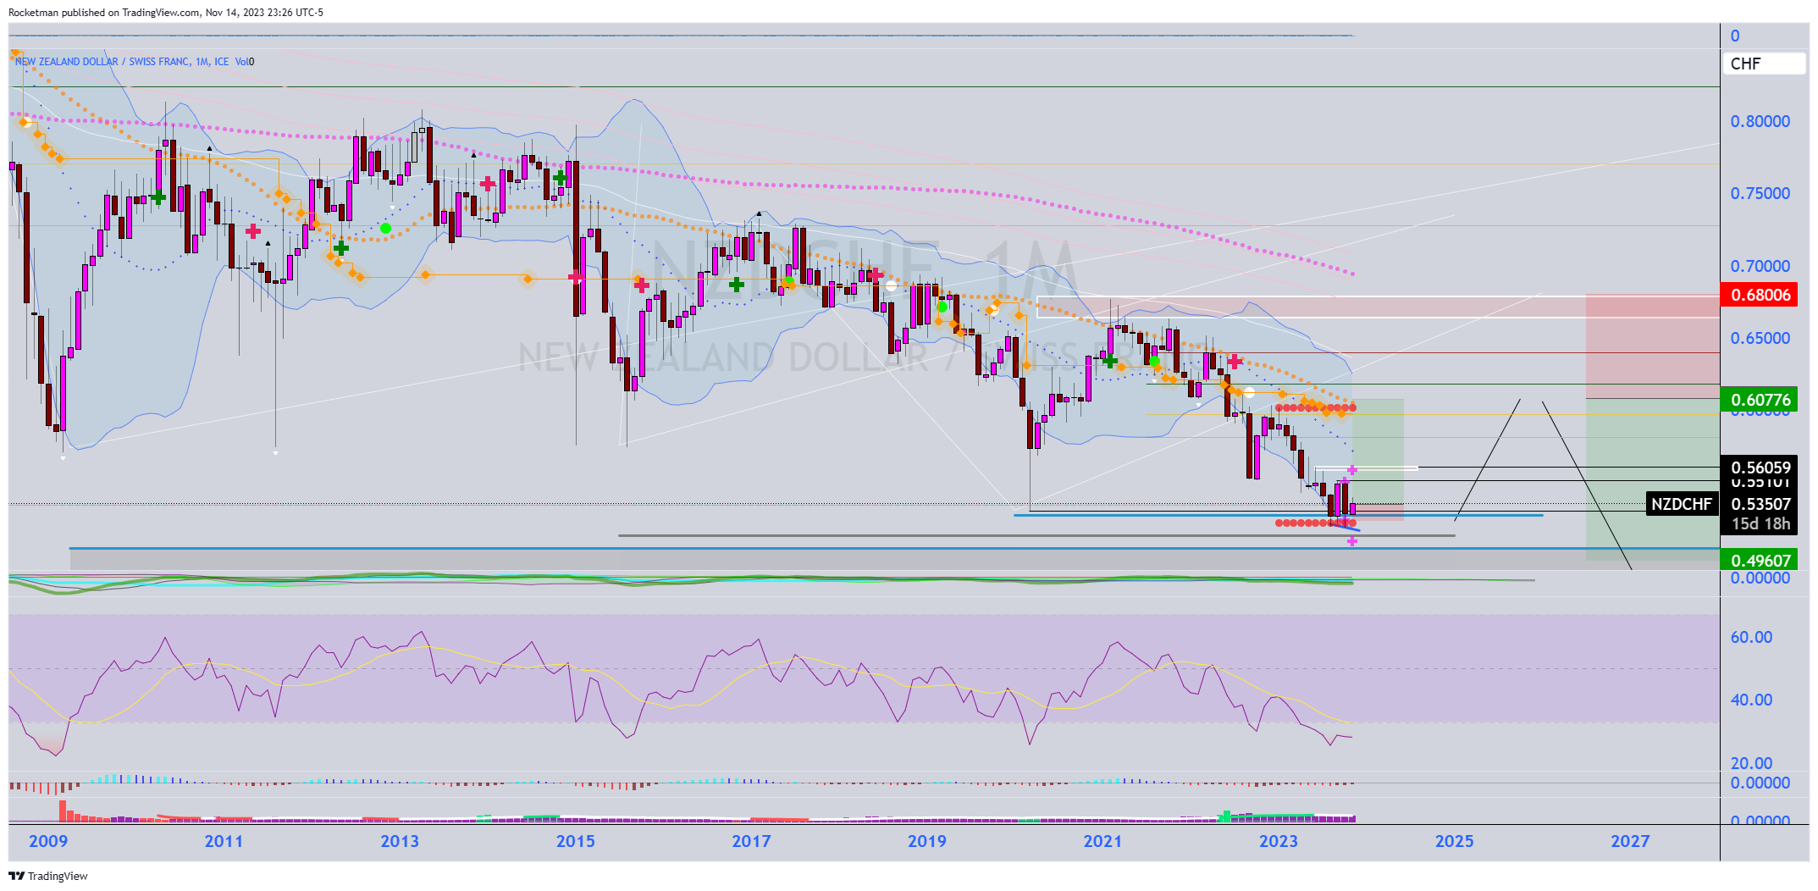Select the green 0.49607 target price label
The height and width of the screenshot is (891, 1818).
tap(1759, 560)
